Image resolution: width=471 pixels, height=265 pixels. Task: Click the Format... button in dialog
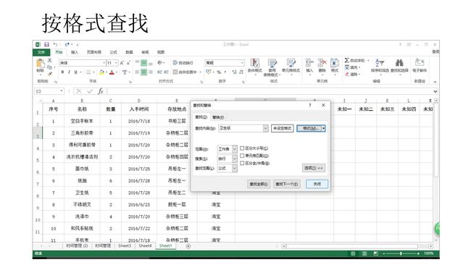coord(309,128)
